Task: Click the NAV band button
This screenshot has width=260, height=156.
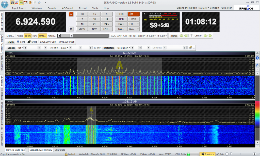Action: point(94,29)
